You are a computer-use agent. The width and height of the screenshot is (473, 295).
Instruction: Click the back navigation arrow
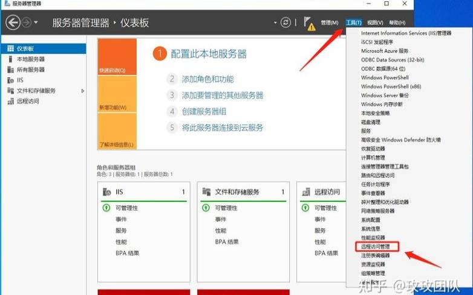tap(13, 22)
